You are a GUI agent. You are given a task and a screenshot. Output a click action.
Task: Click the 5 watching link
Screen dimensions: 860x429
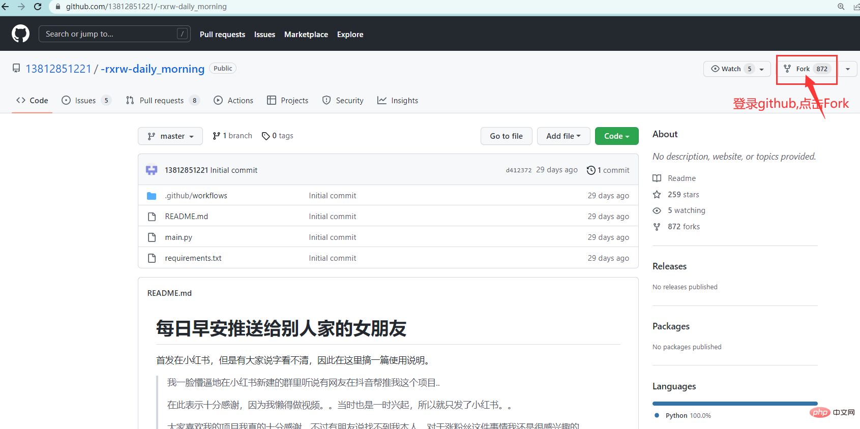687,210
